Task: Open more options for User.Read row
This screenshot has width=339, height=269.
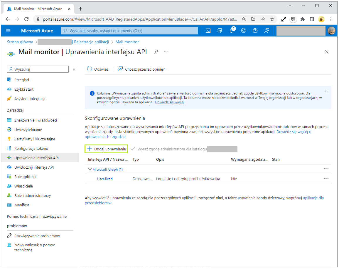Action: pyautogui.click(x=326, y=178)
